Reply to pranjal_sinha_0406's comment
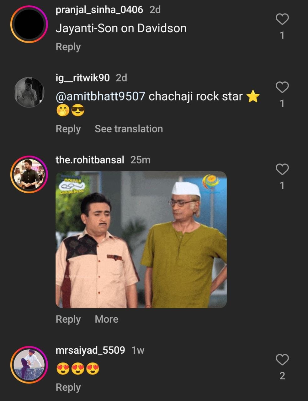 pyautogui.click(x=68, y=47)
